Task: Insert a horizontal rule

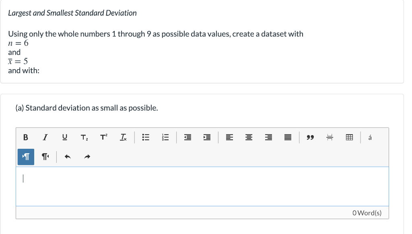Action: click(x=330, y=137)
